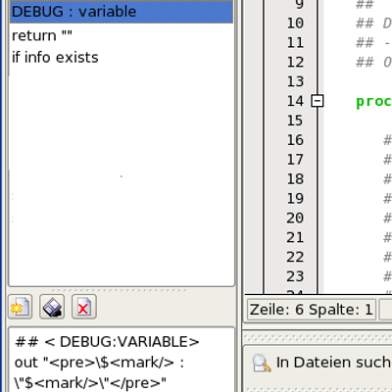Click inside the snippet text editing box
The image size is (392, 392).
[x=122, y=360]
